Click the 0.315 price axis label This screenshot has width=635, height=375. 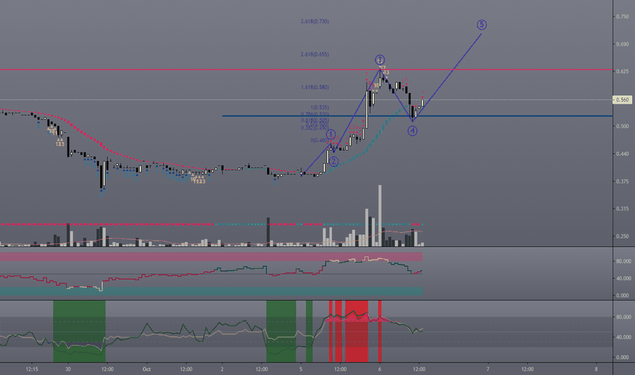point(623,209)
